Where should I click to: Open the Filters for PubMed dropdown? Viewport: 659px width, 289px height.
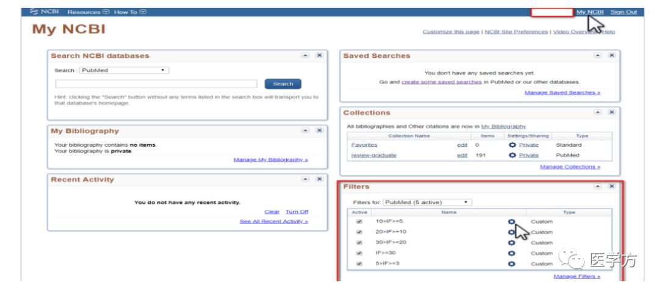pos(427,202)
